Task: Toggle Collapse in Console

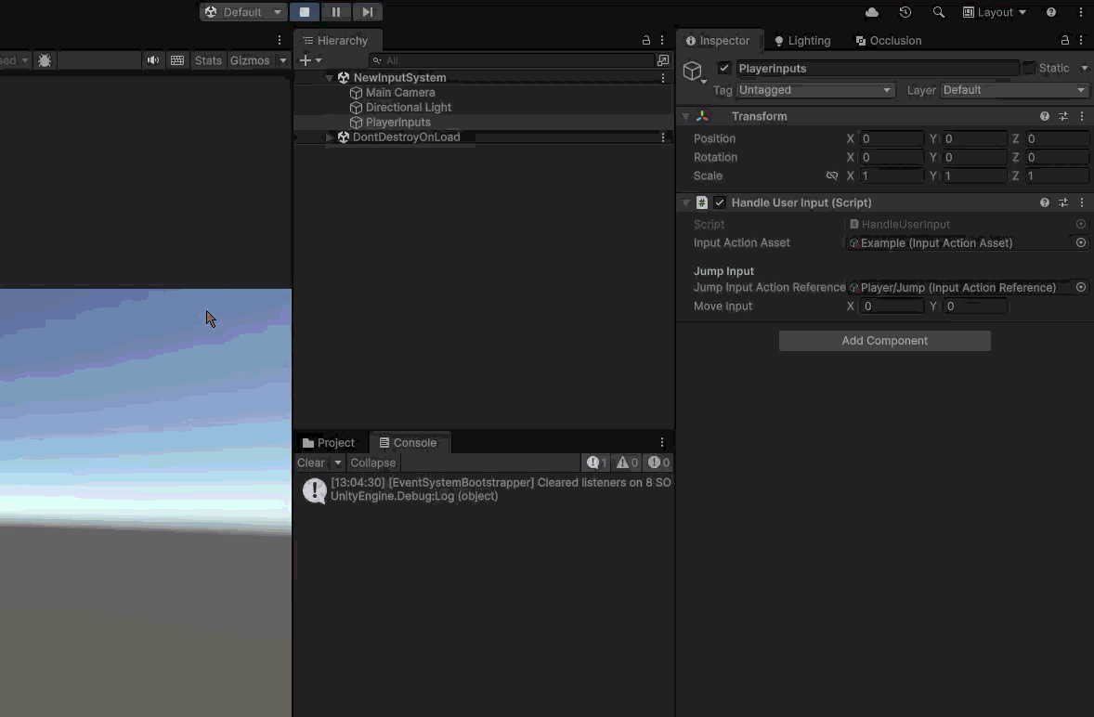Action: tap(372, 463)
